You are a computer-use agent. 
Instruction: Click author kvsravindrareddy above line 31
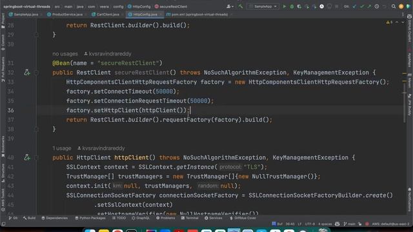[108, 53]
